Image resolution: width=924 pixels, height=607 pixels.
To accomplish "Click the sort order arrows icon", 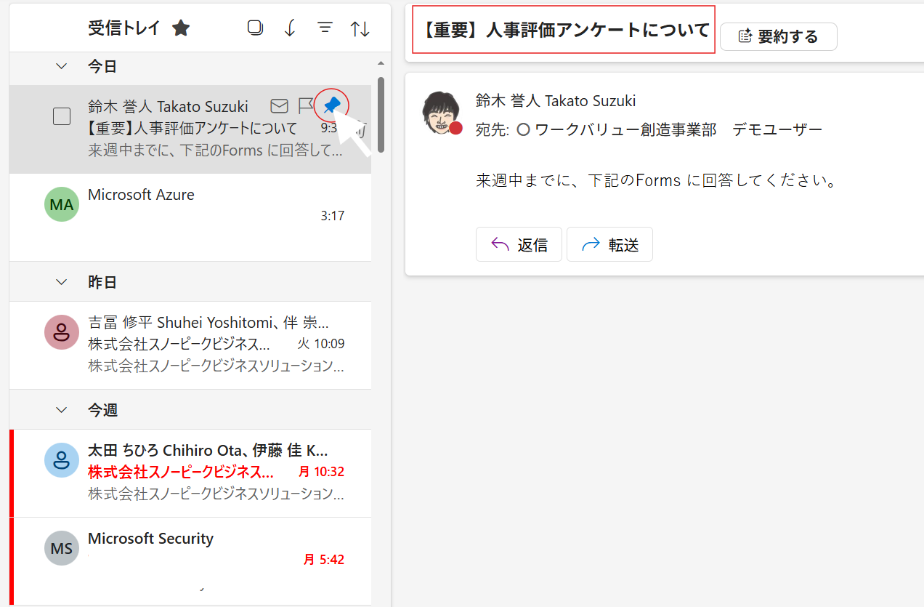I will click(x=360, y=28).
